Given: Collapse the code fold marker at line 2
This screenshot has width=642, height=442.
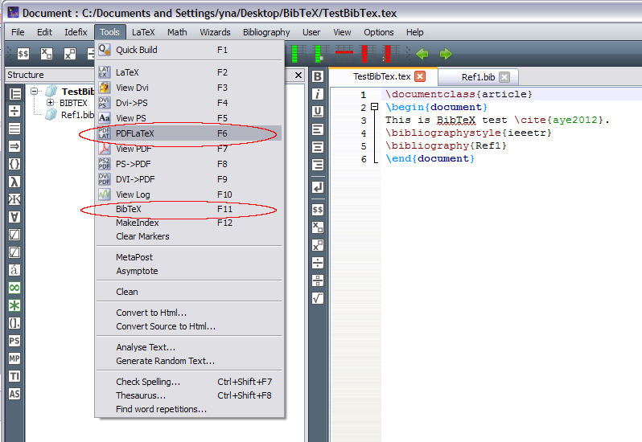Looking at the screenshot, I should click(x=374, y=107).
